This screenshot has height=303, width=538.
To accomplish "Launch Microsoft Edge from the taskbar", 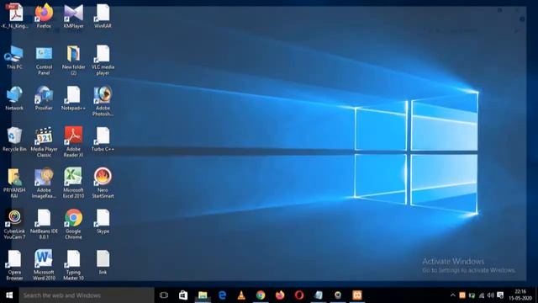I will tap(222, 295).
